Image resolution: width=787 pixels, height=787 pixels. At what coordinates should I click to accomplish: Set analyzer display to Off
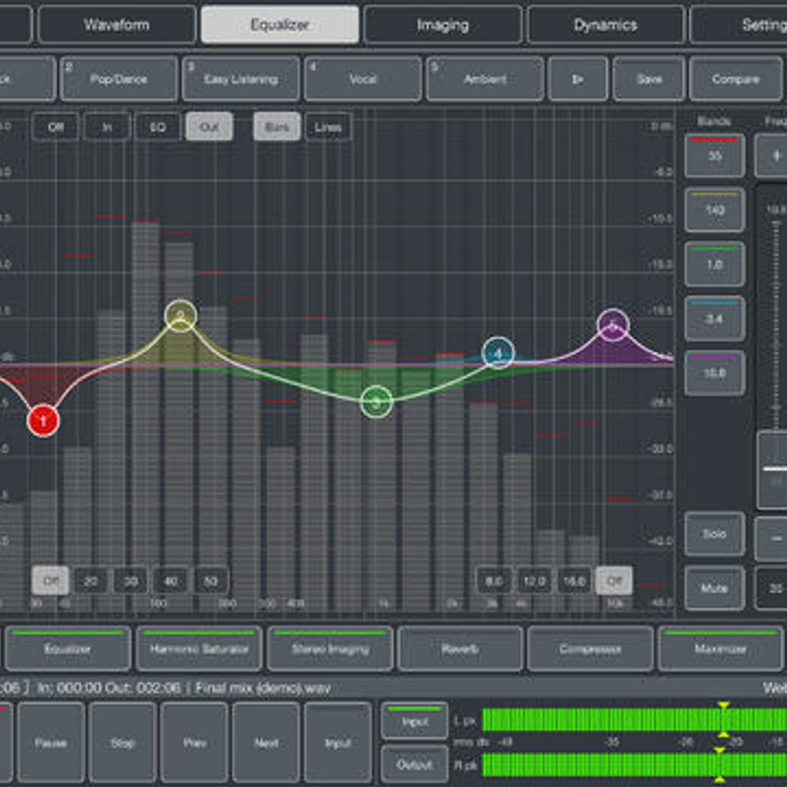pos(55,127)
